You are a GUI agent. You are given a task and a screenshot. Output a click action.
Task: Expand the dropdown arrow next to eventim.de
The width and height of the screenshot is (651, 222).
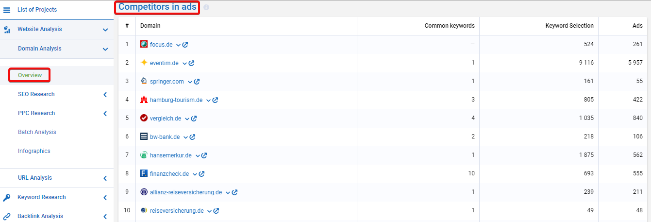184,63
